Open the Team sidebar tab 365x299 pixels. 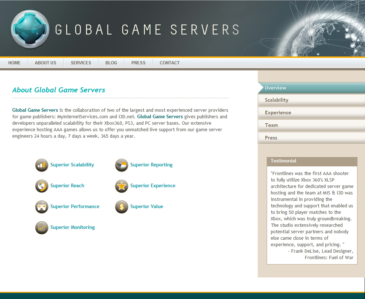click(311, 125)
